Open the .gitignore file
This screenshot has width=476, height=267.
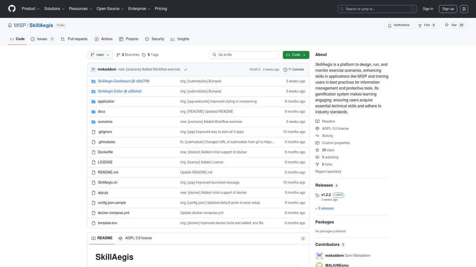[x=105, y=132]
